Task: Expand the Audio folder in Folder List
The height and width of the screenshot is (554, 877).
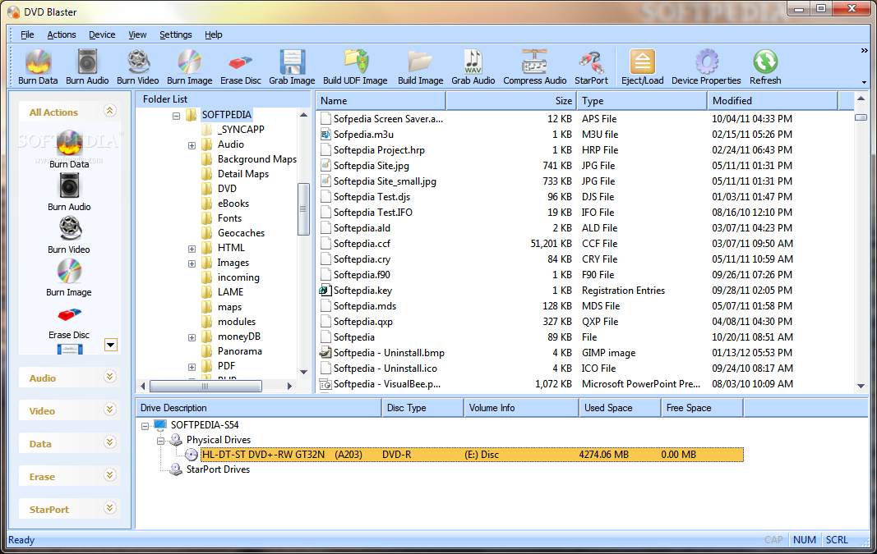Action: click(192, 145)
